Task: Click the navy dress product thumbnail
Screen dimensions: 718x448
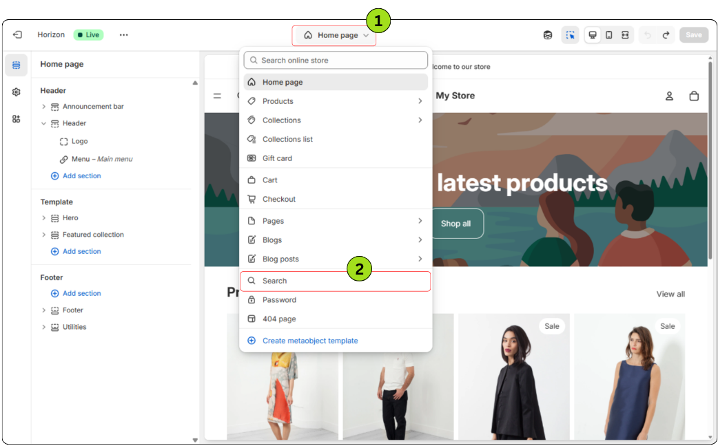Action: tap(630, 376)
